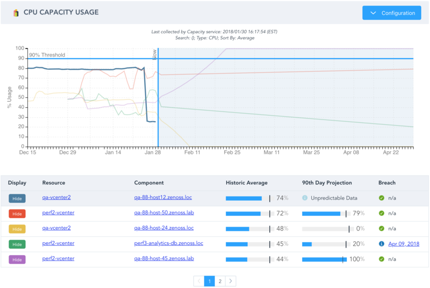Open qa-vcenter2 resource for host12 row
Screen dimensions: 430x288
click(x=56, y=198)
